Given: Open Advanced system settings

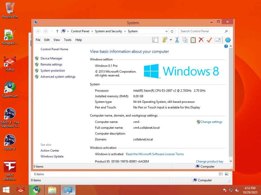Looking at the screenshot, I should pos(58,77).
